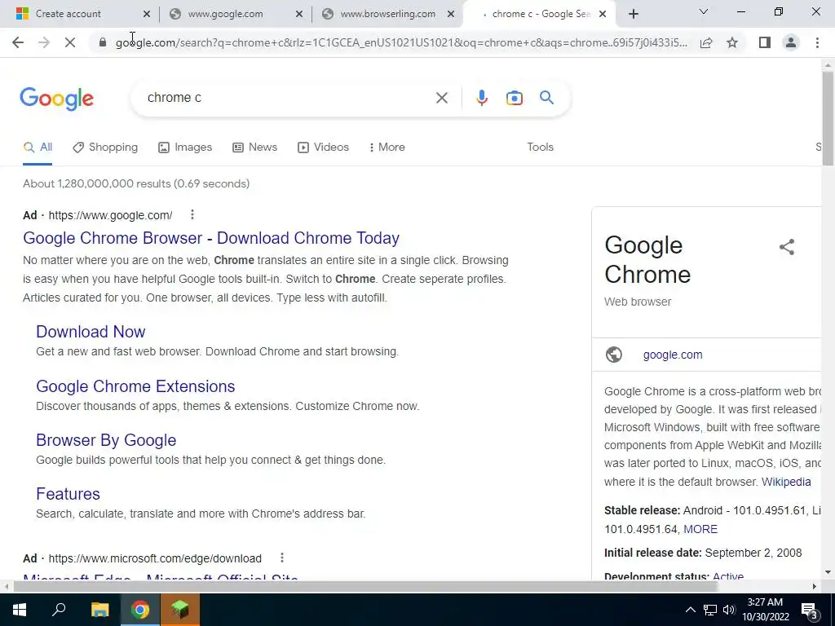The width and height of the screenshot is (835, 626).
Task: Bookmark this tab with the star icon
Action: [732, 42]
